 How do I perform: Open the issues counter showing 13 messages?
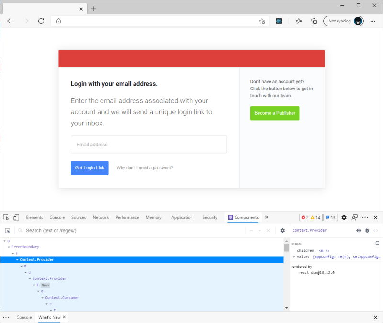[330, 217]
